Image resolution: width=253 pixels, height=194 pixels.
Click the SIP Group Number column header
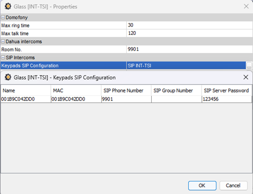tap(176, 90)
